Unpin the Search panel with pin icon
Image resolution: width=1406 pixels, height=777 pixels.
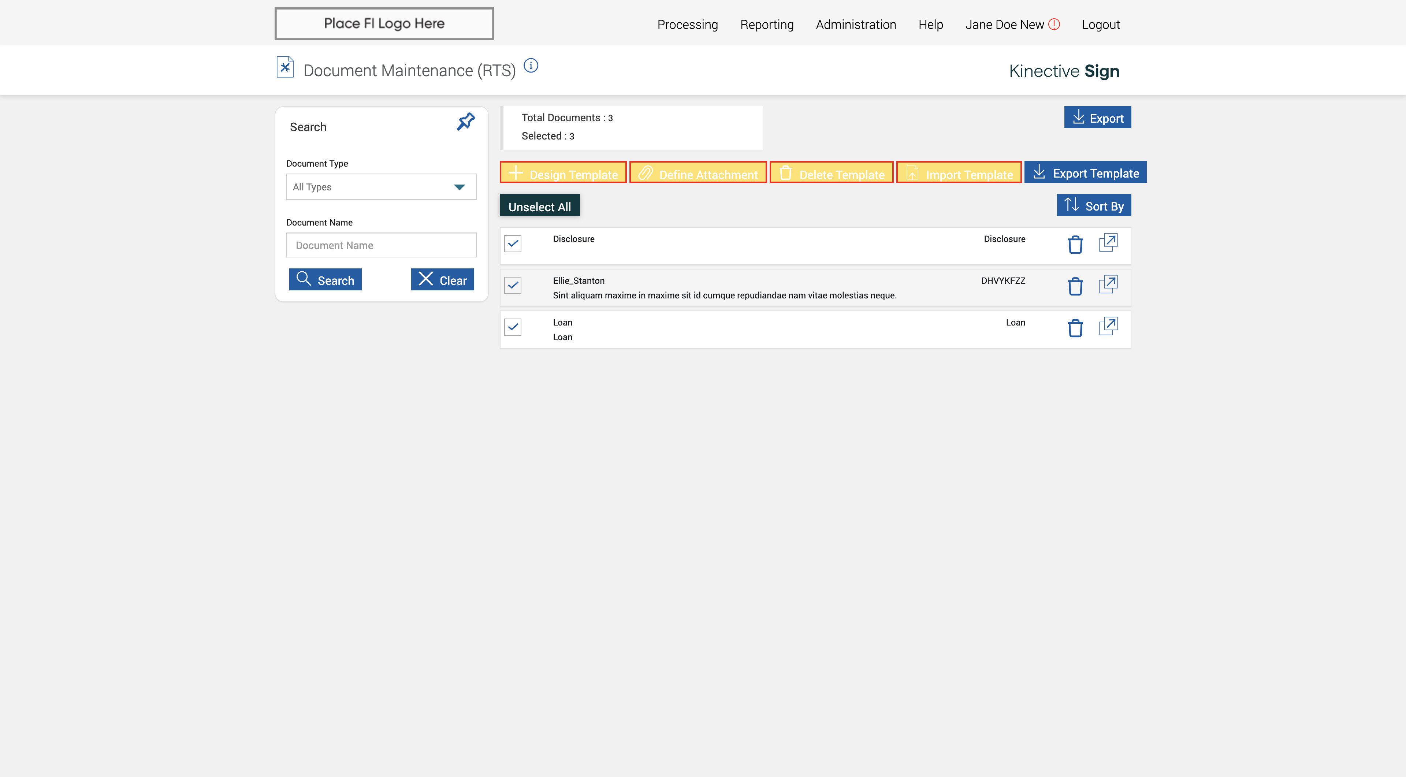[x=466, y=121]
